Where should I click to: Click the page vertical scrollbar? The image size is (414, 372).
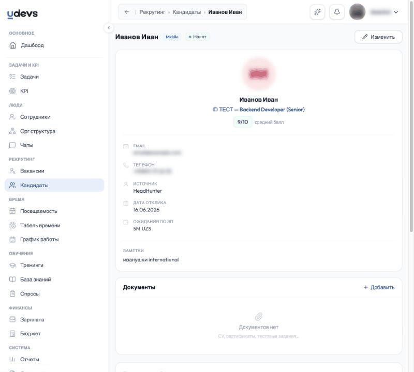click(x=411, y=116)
